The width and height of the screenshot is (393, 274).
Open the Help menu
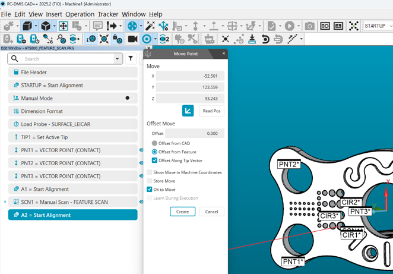point(156,14)
